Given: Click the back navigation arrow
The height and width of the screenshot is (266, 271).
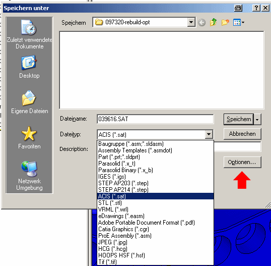Looking at the screenshot, I should (x=201, y=23).
